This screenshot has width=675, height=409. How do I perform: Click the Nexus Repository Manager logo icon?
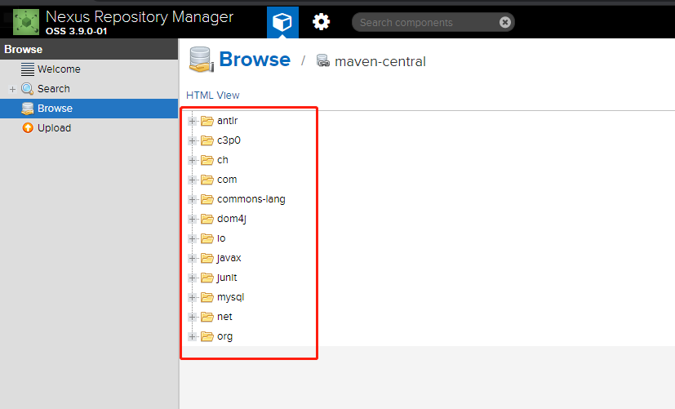[26, 22]
